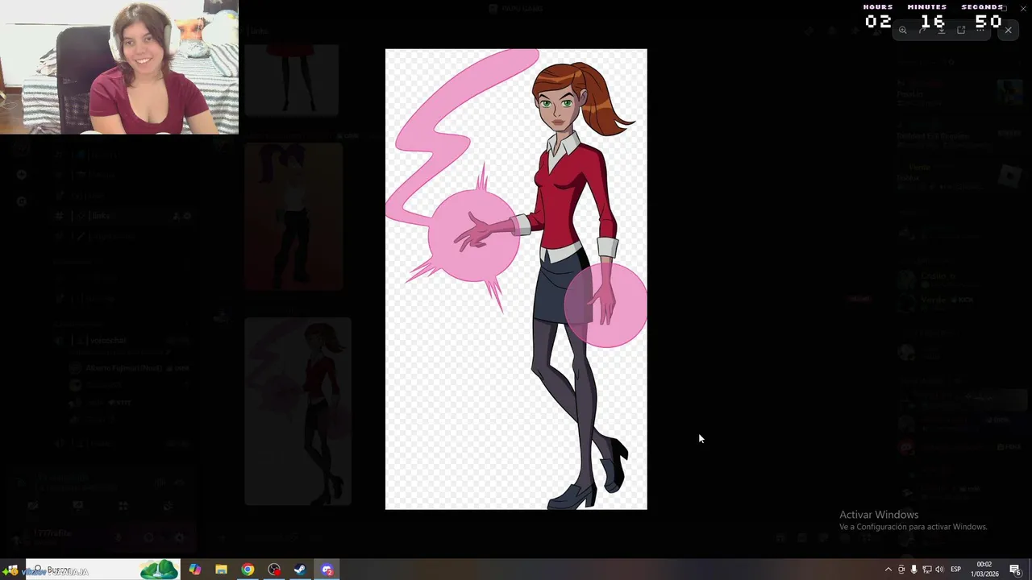Viewport: 1032px width, 580px height.
Task: Open Microsoft Copilot from the taskbar
Action: pyautogui.click(x=195, y=570)
